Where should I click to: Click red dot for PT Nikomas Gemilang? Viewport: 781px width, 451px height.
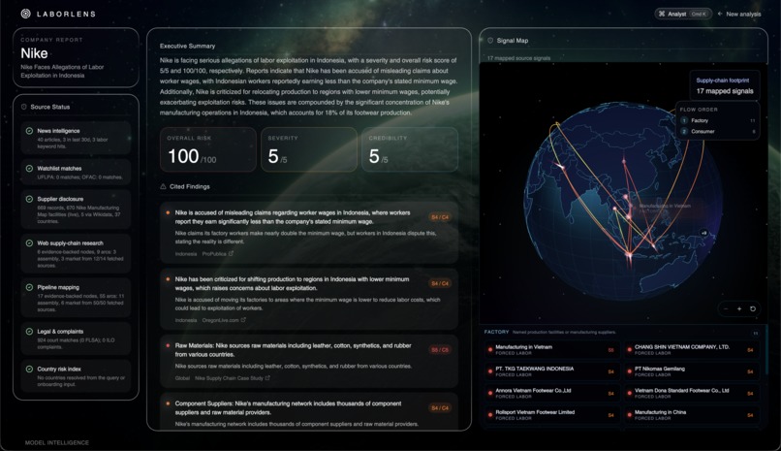pos(629,371)
